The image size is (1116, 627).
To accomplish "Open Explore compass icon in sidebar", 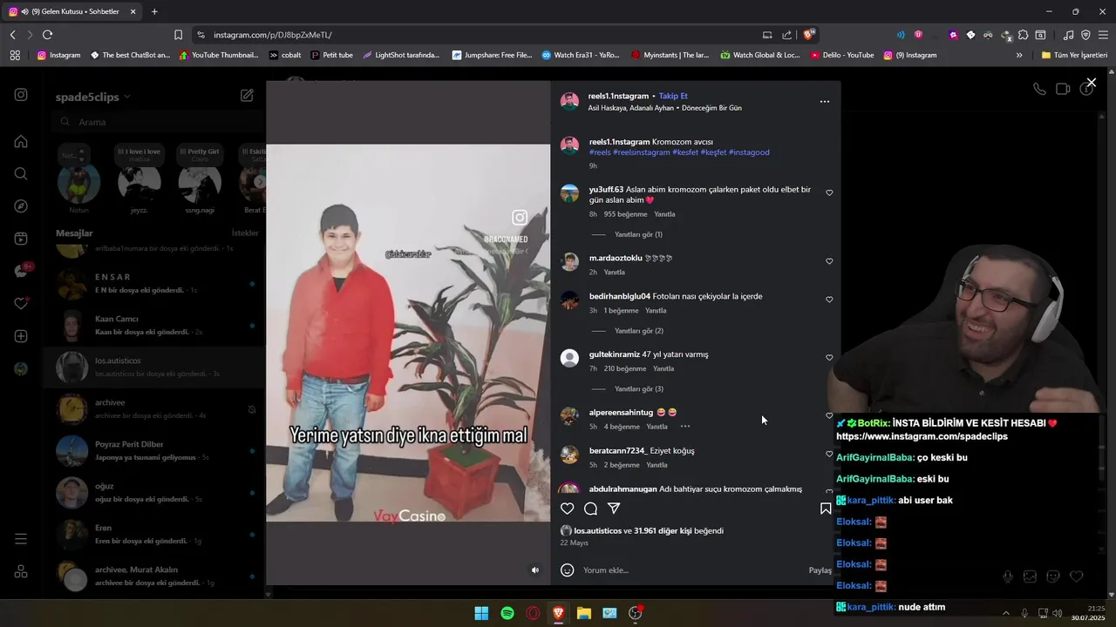I will tap(21, 206).
